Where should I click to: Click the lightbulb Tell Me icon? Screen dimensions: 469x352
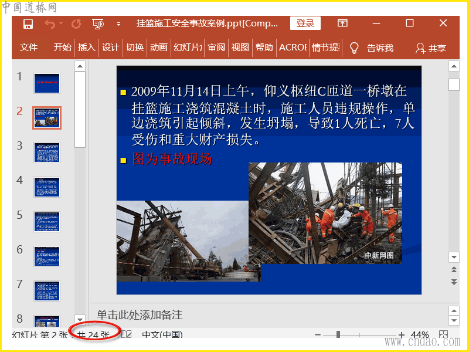(354, 48)
